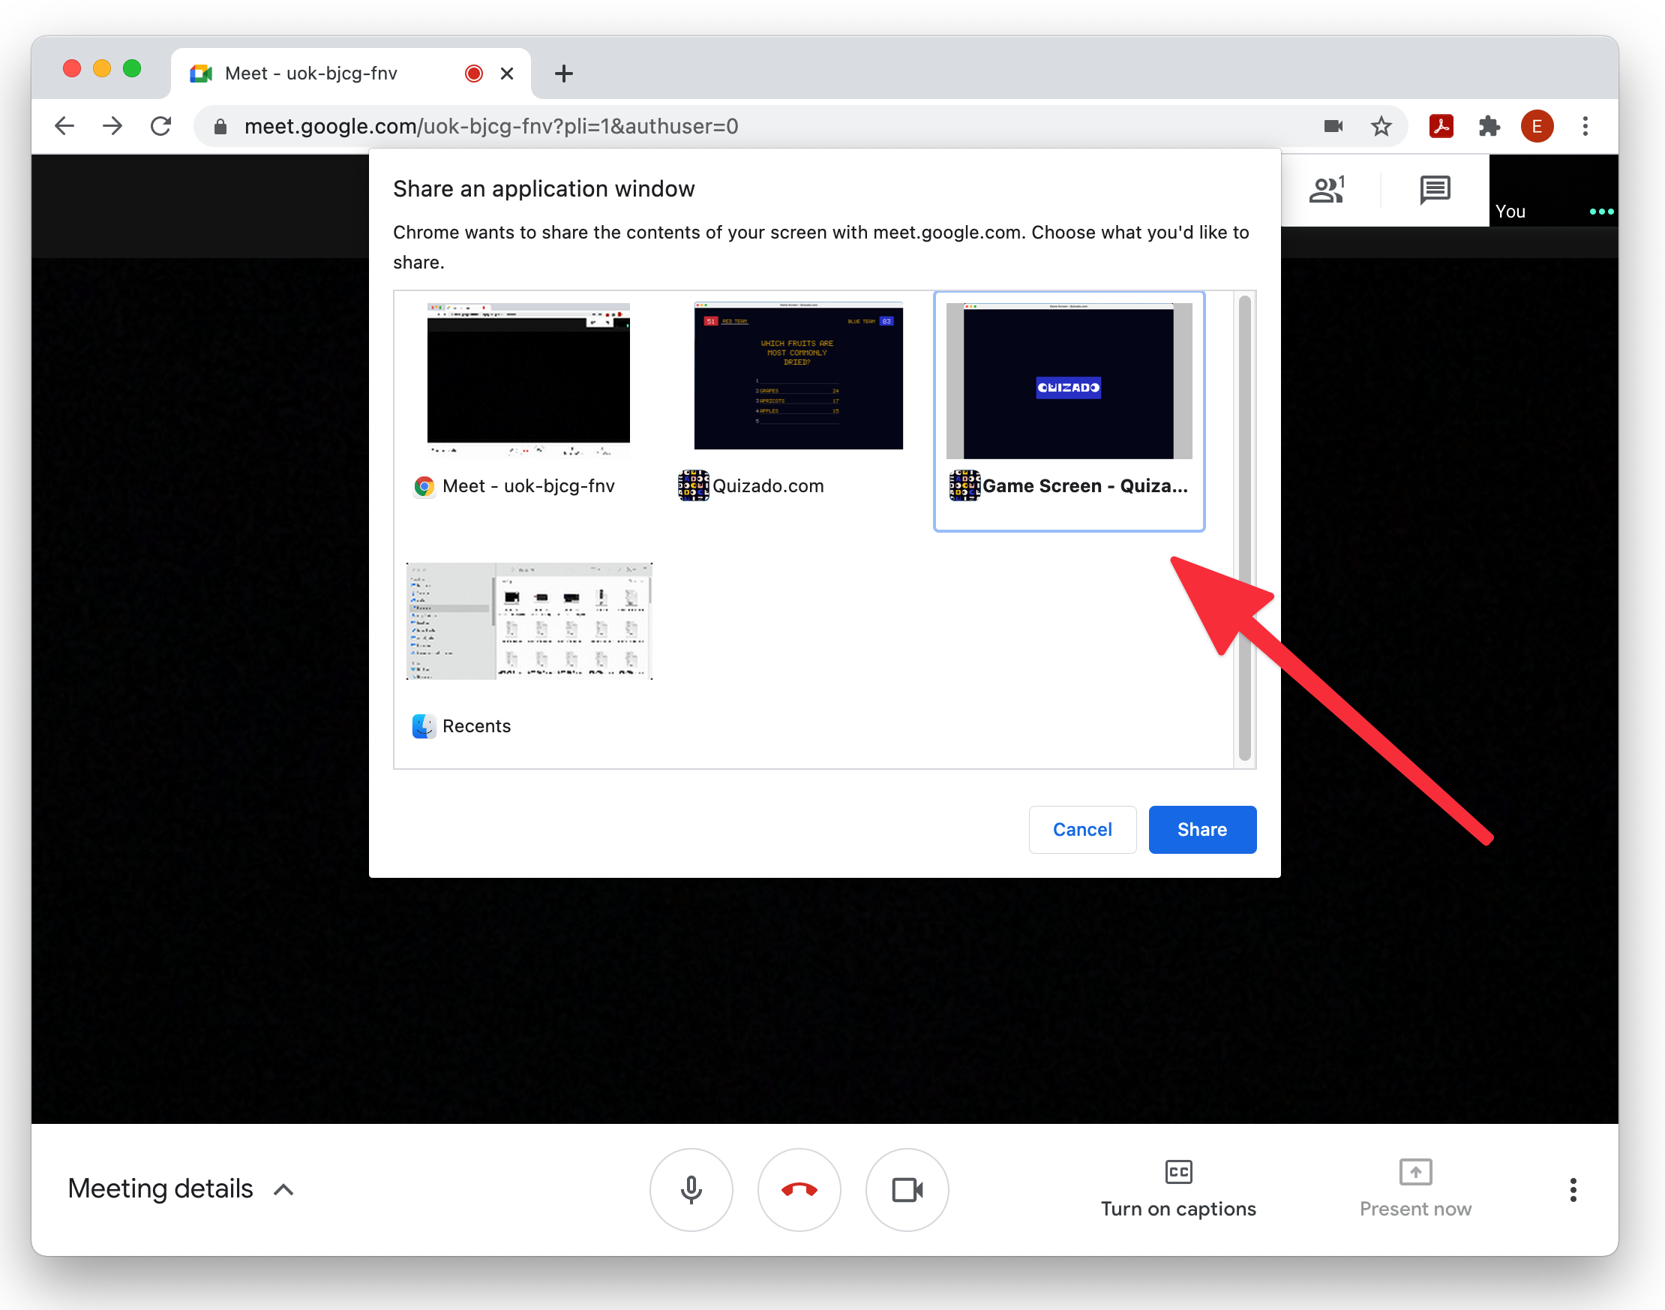This screenshot has height=1310, width=1665.
Task: Open the three-dot more options menu in Meet
Action: pos(1572,1190)
